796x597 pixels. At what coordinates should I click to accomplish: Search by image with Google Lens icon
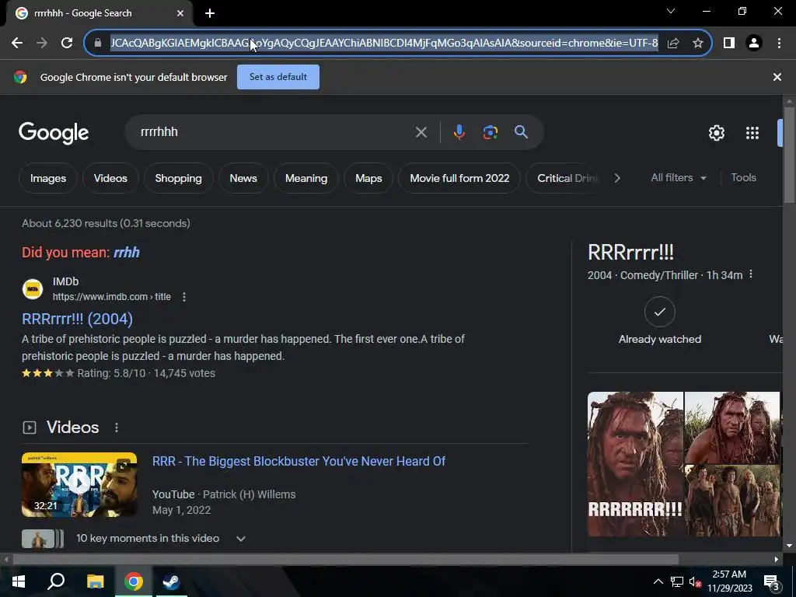491,132
